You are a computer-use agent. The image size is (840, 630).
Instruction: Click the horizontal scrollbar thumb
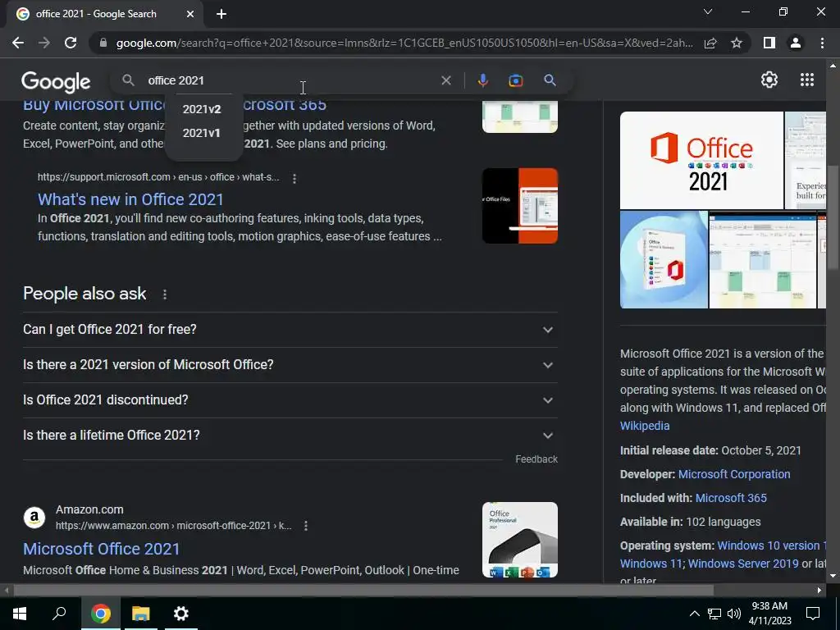(x=363, y=591)
